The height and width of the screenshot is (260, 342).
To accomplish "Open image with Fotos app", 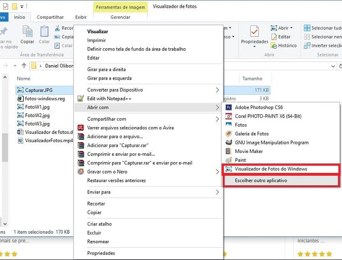I will point(280,125).
